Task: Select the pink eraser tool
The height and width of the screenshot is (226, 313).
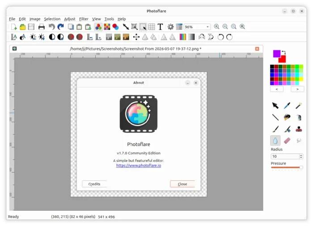Action: (x=287, y=141)
